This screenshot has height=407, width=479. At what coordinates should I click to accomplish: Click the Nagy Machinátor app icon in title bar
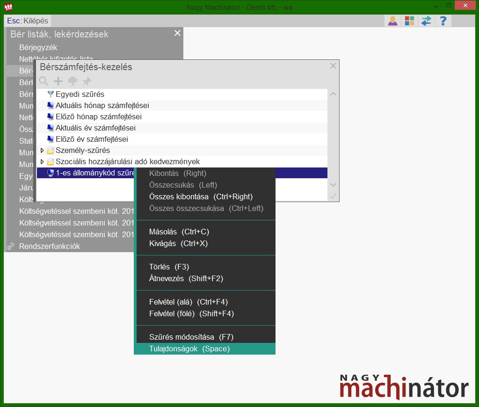tap(8, 7)
